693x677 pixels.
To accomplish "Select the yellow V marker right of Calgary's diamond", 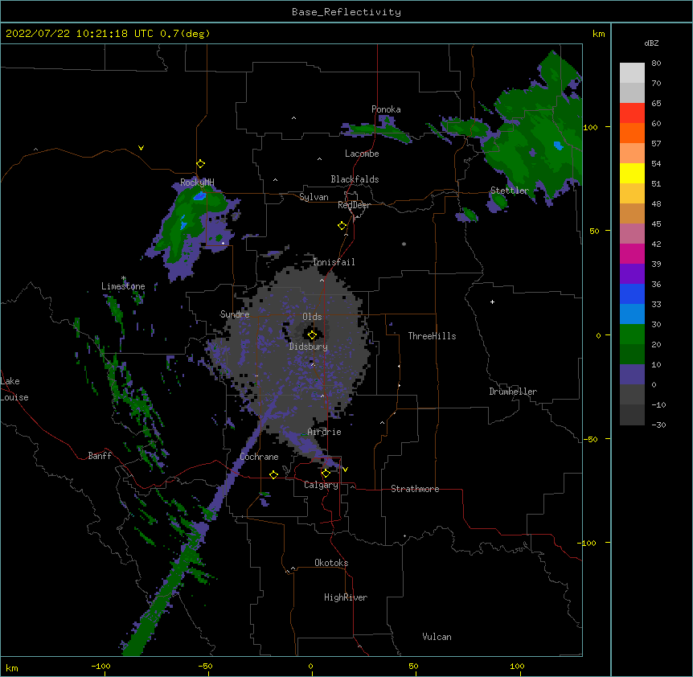I will (x=345, y=470).
